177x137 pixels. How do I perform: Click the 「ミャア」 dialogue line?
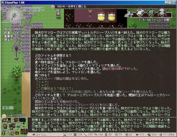[42, 85]
